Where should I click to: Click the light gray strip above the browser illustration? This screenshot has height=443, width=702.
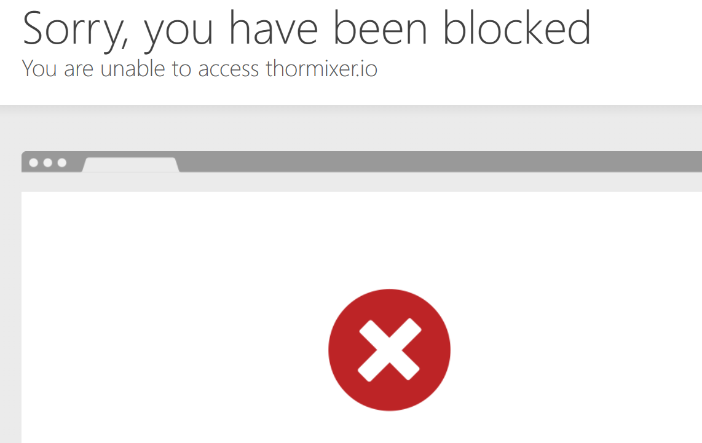pos(351,129)
